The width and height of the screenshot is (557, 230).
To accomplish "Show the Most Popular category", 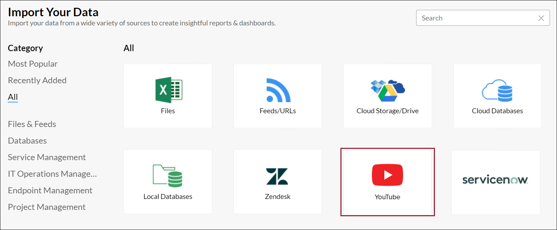I will pos(33,64).
